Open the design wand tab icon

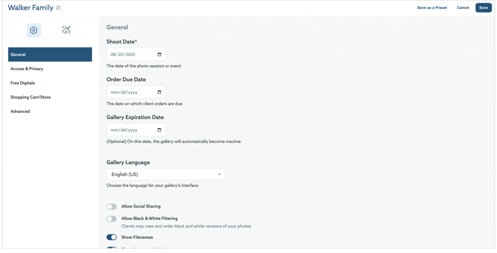[66, 30]
